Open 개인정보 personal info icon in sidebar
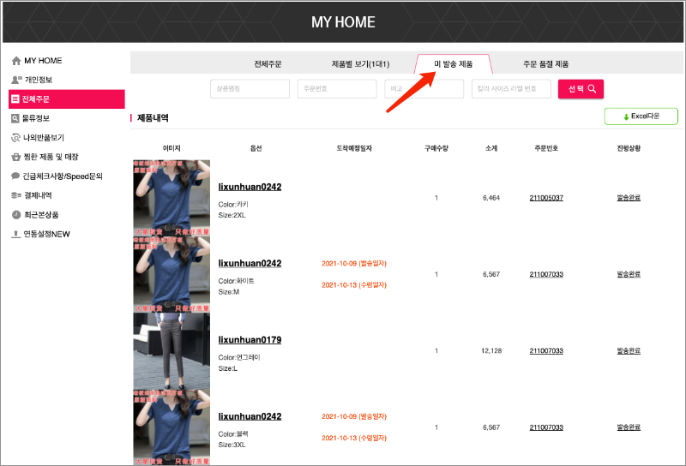The image size is (686, 466). (15, 80)
